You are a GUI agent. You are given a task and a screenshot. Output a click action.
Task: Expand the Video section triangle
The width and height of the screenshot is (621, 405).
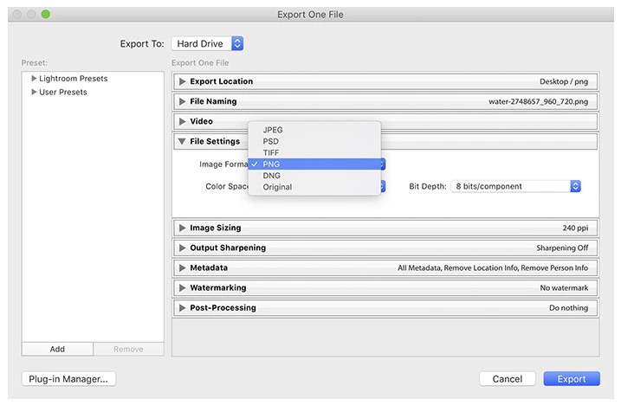coord(182,121)
